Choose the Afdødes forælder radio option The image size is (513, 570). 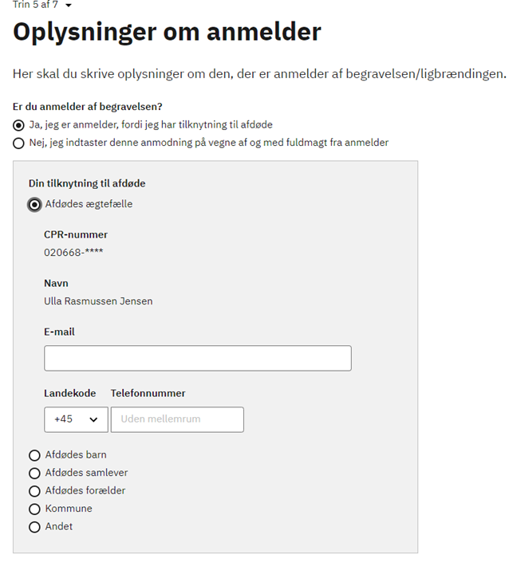click(34, 491)
